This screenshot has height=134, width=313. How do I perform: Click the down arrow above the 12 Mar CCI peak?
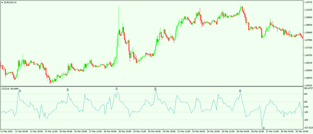[20, 90]
